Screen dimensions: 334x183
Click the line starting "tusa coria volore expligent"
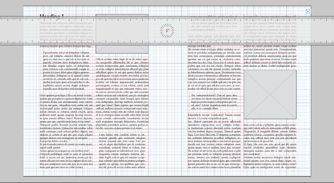[x=270, y=125]
